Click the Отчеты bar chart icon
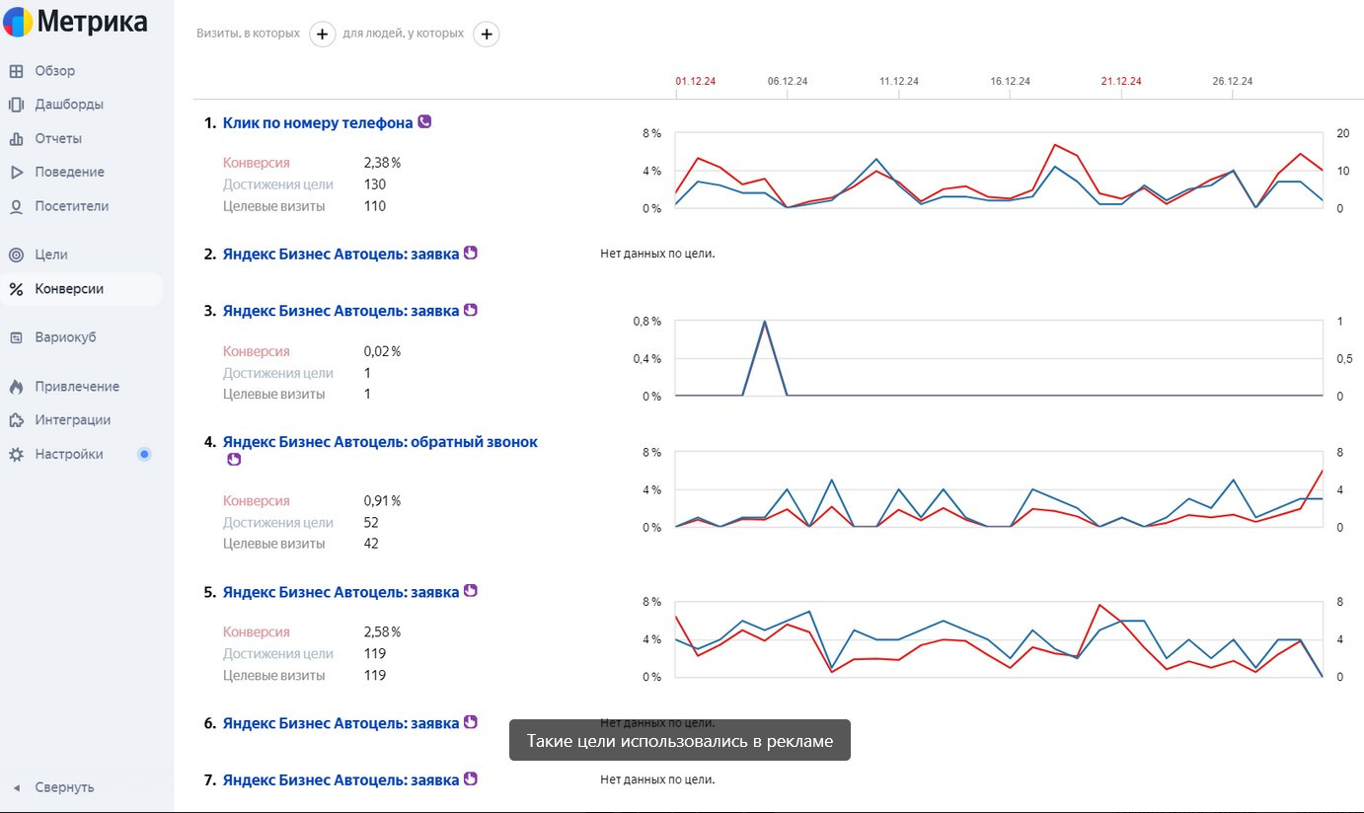This screenshot has height=813, width=1364. (16, 139)
